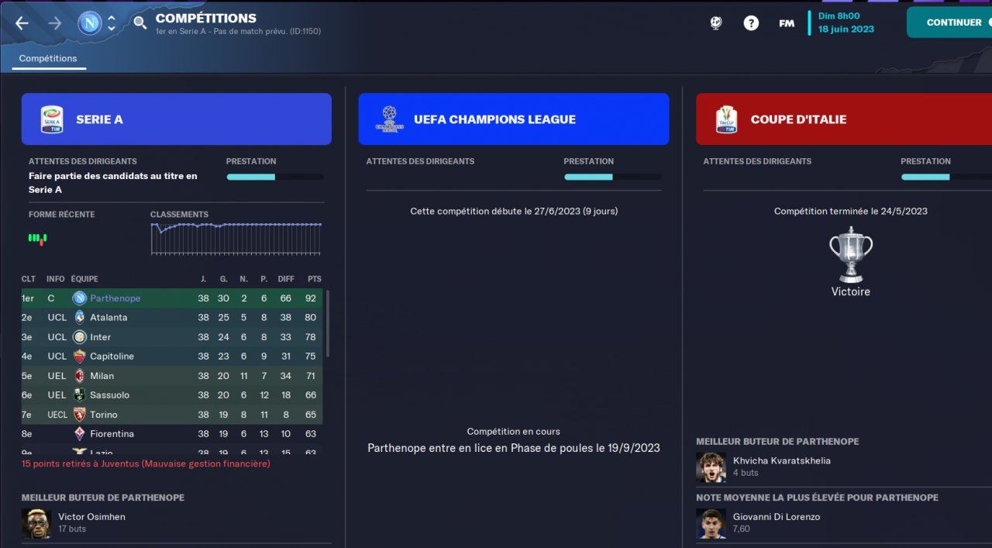Click the recent form indicator bars
Viewport: 992px width, 548px height.
click(38, 239)
